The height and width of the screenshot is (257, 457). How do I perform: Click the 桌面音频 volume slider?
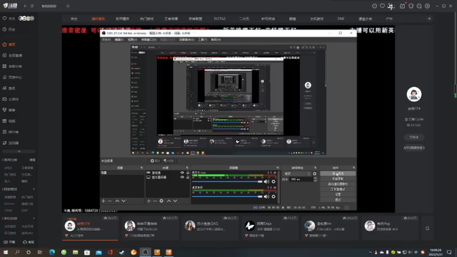pyautogui.click(x=227, y=196)
